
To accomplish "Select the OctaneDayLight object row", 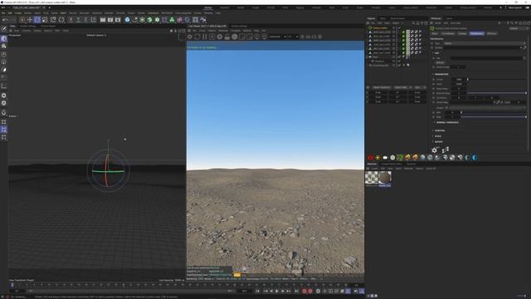I will click(381, 65).
